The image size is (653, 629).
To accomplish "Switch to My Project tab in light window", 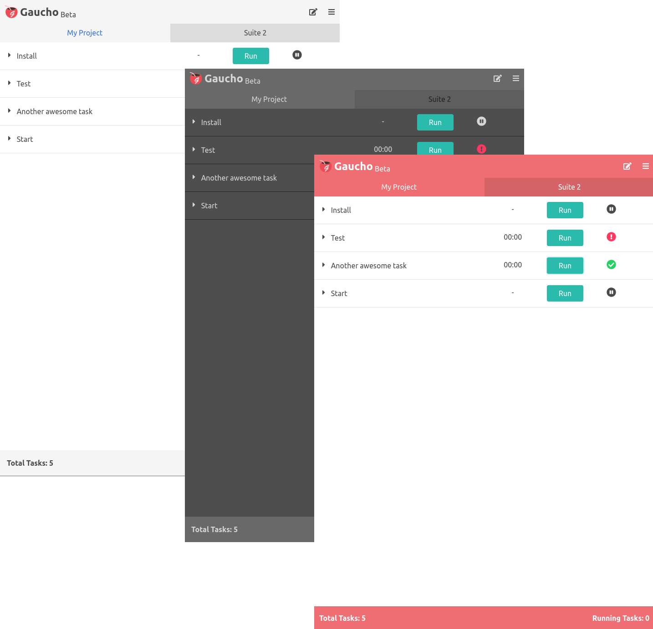I will point(85,33).
